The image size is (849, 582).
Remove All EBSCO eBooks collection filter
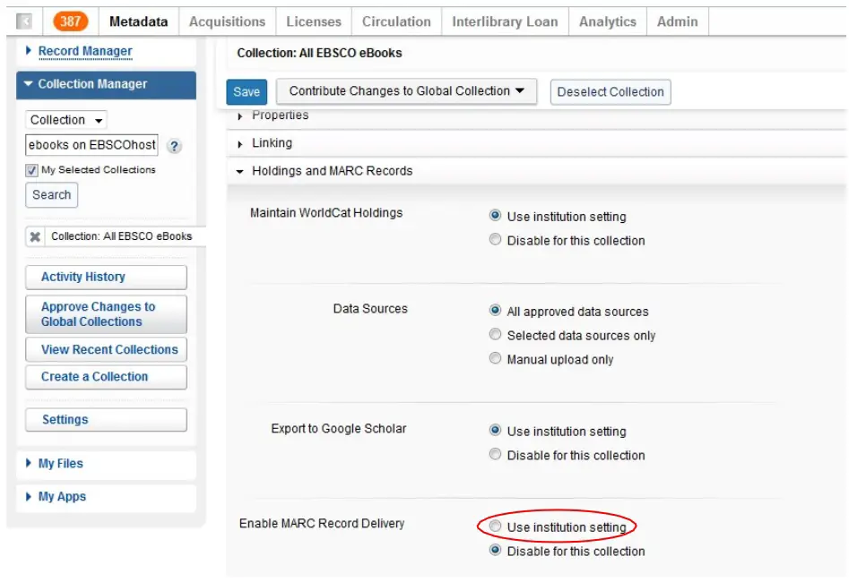coord(36,236)
